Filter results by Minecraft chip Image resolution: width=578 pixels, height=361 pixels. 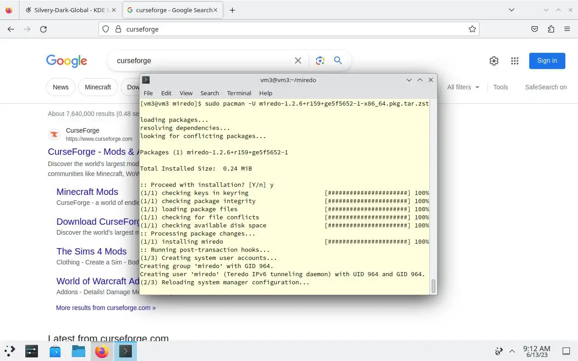pyautogui.click(x=98, y=87)
